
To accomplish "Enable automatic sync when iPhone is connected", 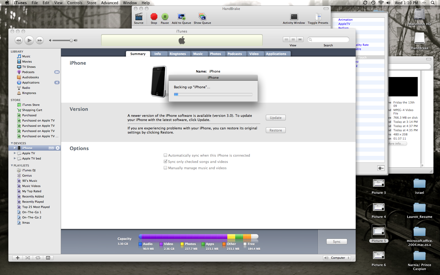I will (165, 155).
